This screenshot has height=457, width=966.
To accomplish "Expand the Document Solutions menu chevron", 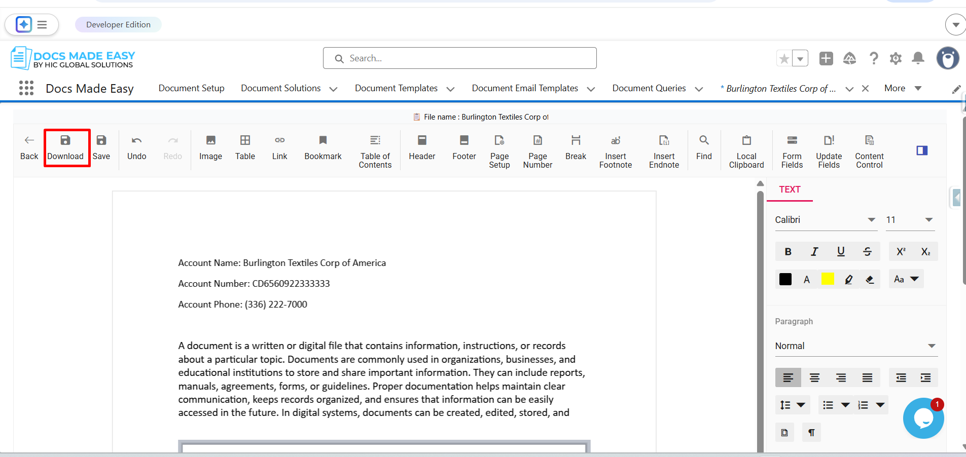I will coord(333,89).
